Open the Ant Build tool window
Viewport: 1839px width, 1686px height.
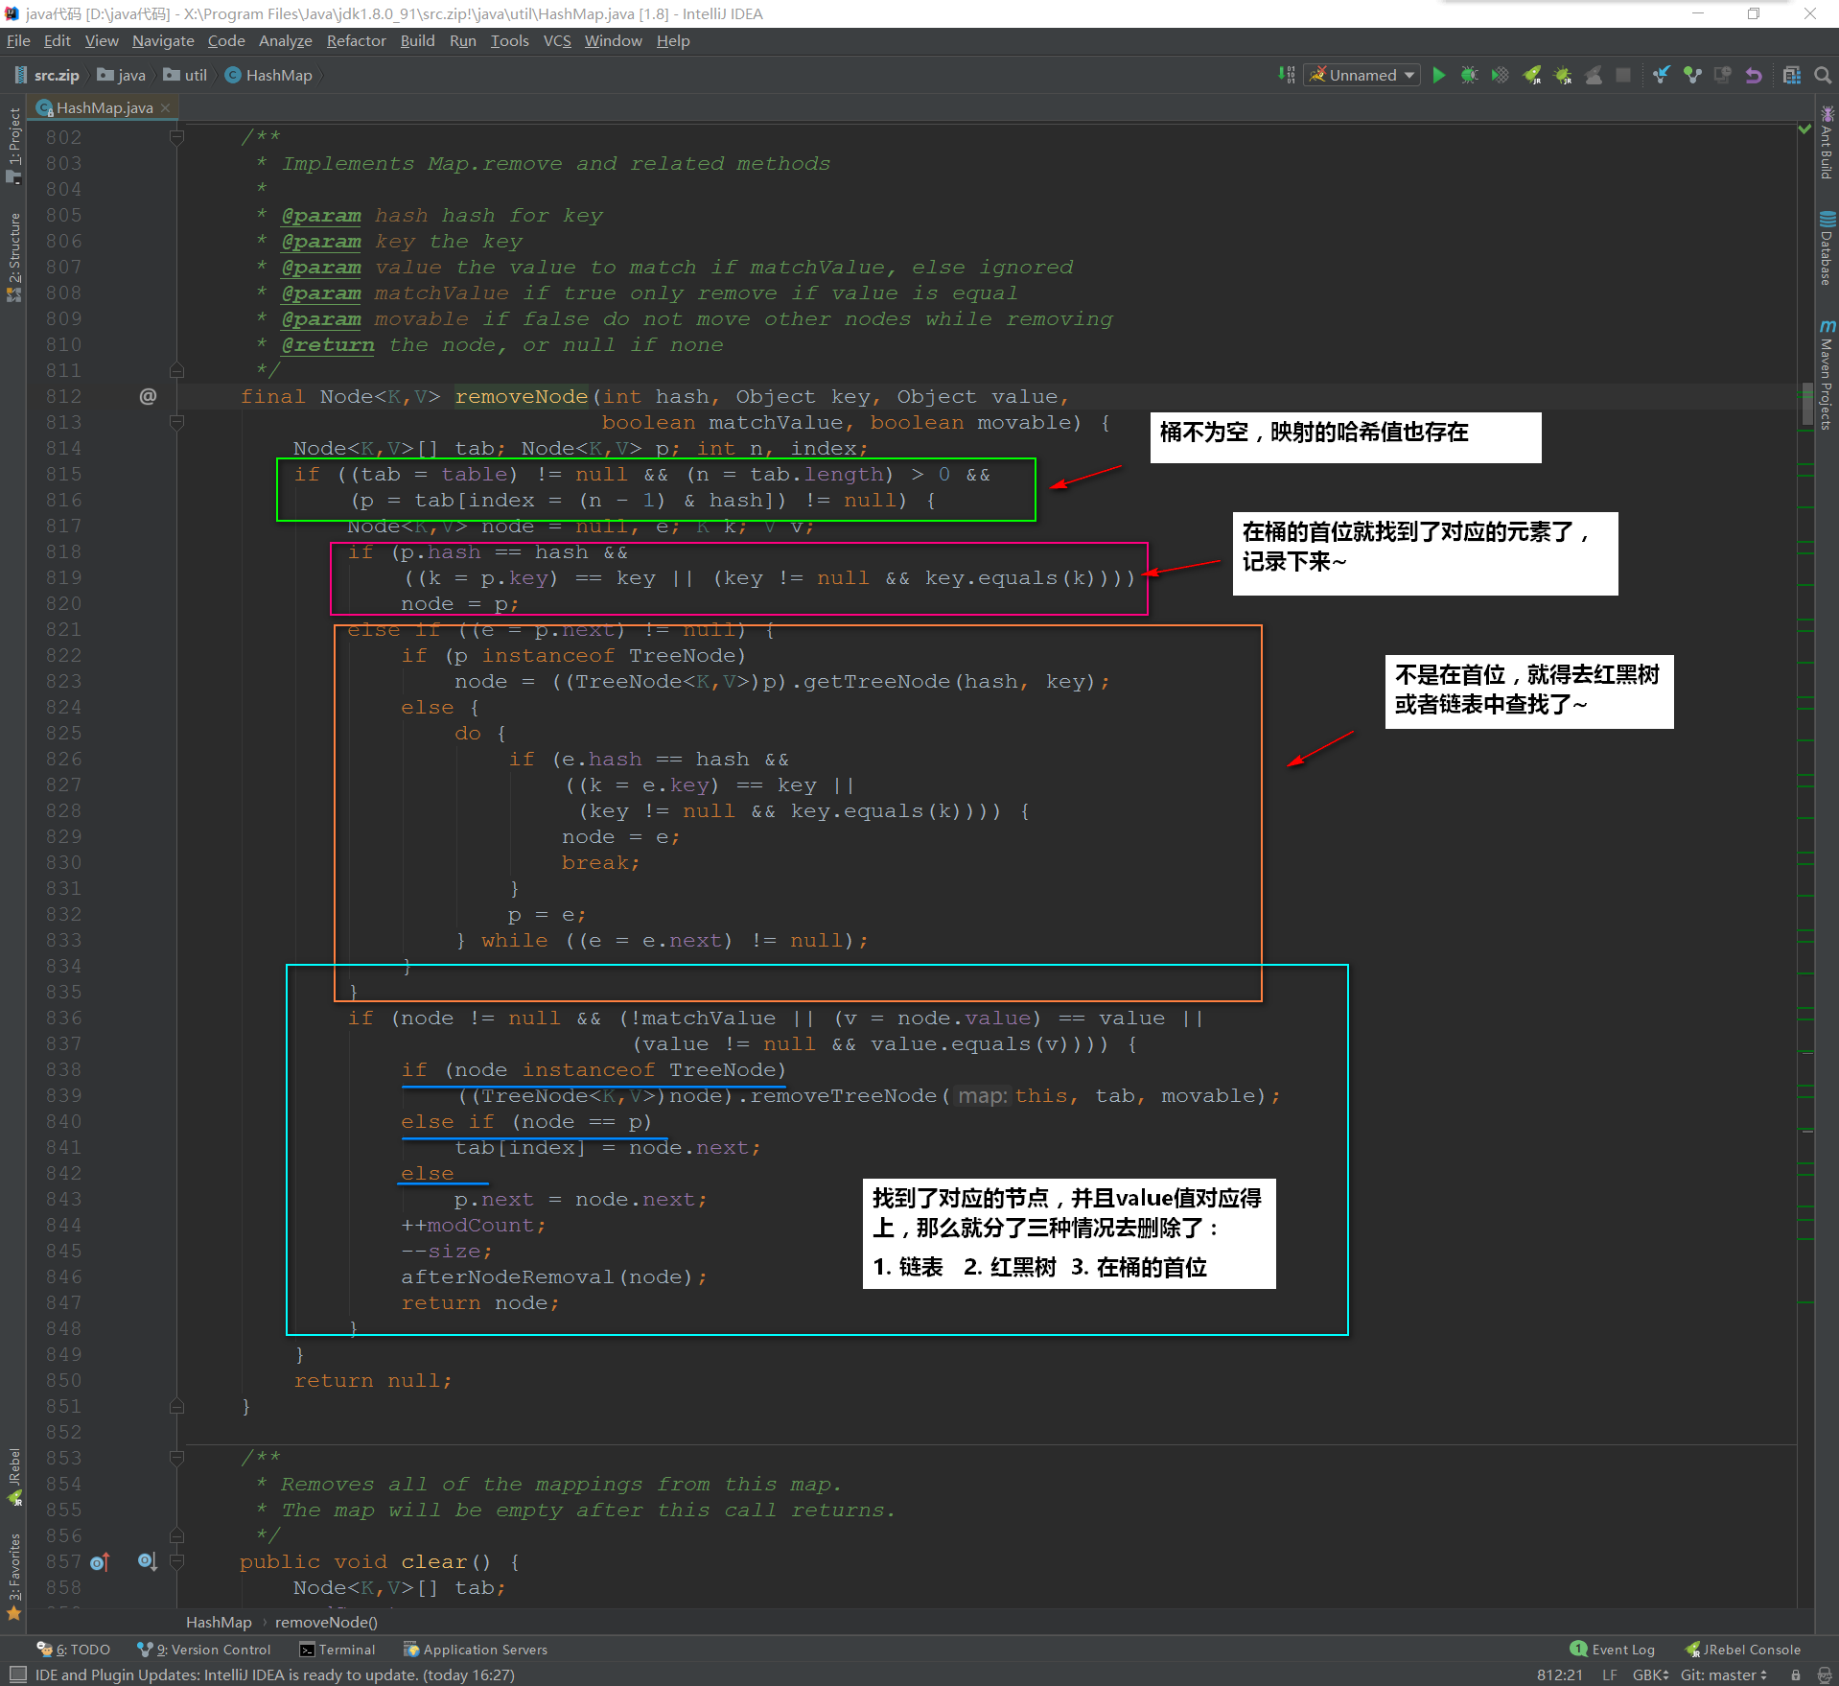pyautogui.click(x=1827, y=142)
